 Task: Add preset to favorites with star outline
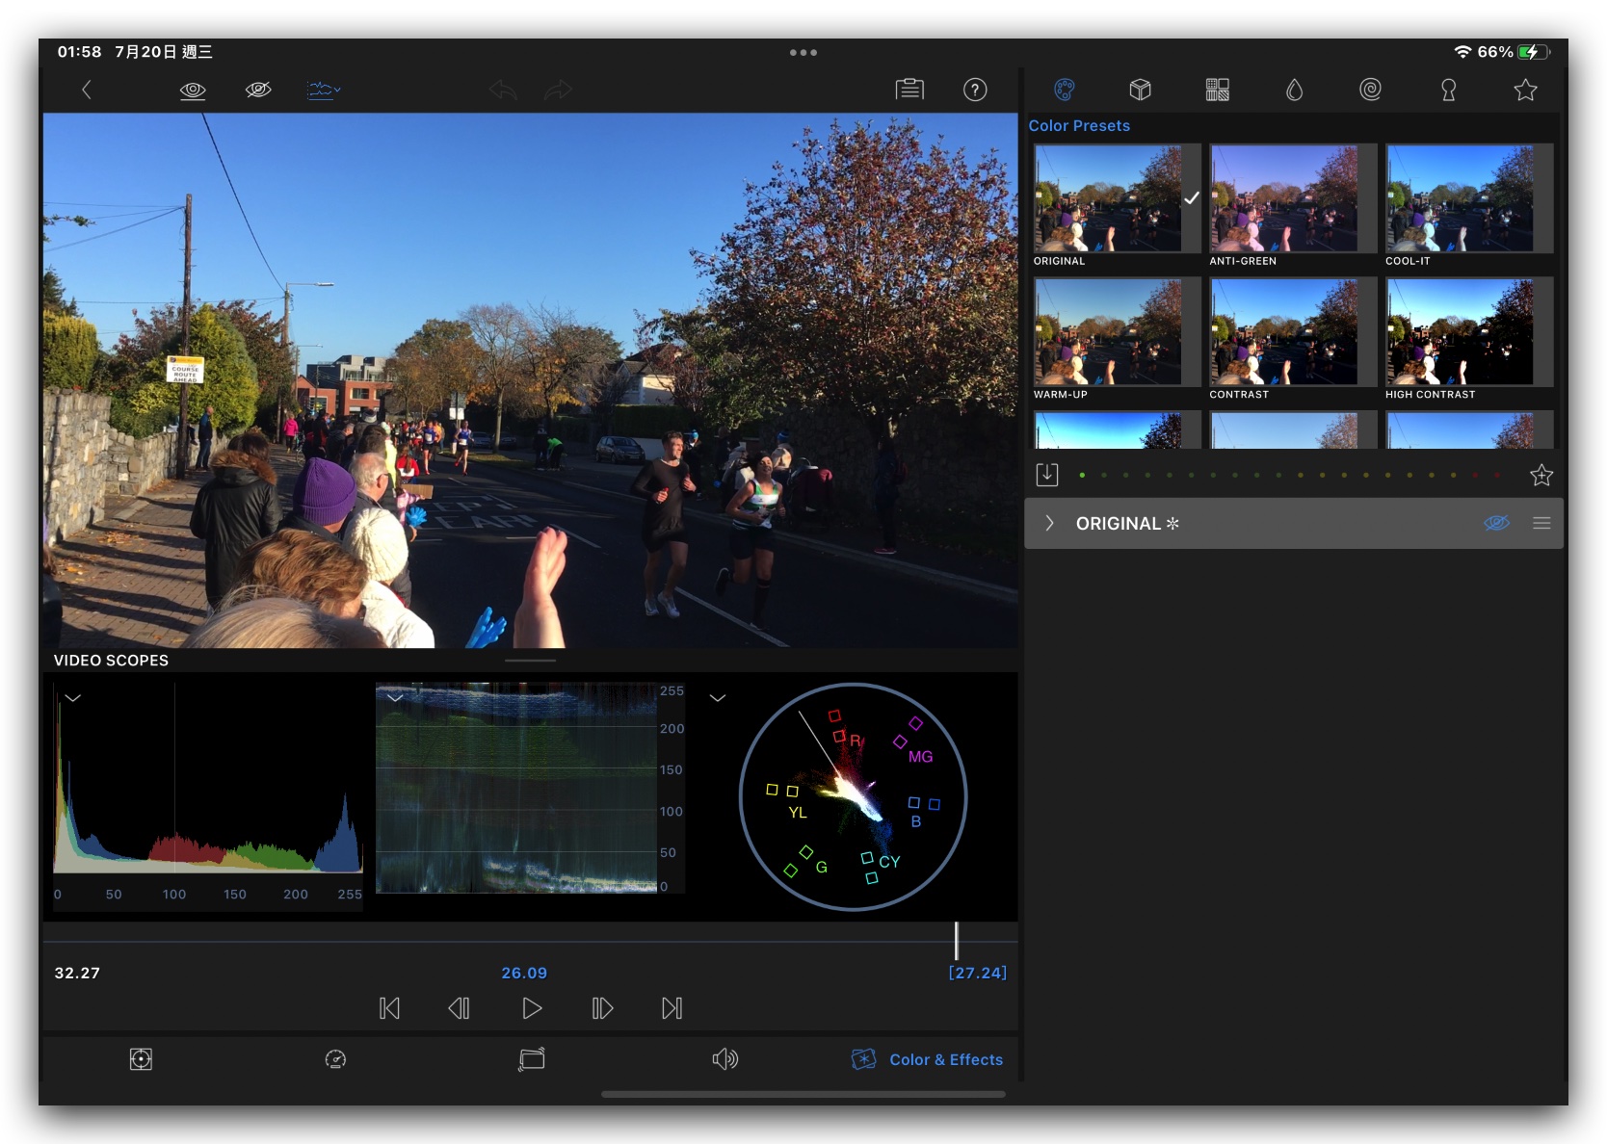click(x=1541, y=475)
